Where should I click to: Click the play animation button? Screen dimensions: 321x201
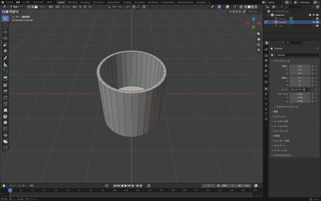(x=125, y=186)
